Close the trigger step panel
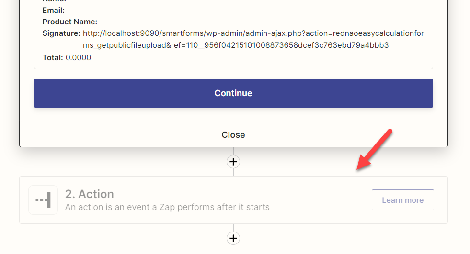This screenshot has width=470, height=254. [233, 134]
